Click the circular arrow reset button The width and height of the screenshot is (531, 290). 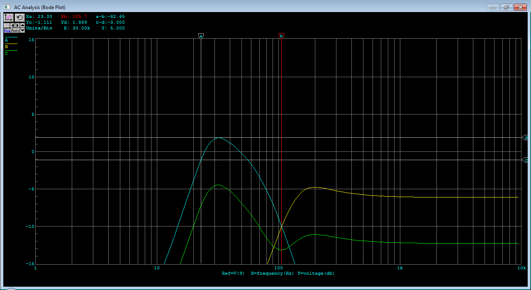pyautogui.click(x=19, y=17)
